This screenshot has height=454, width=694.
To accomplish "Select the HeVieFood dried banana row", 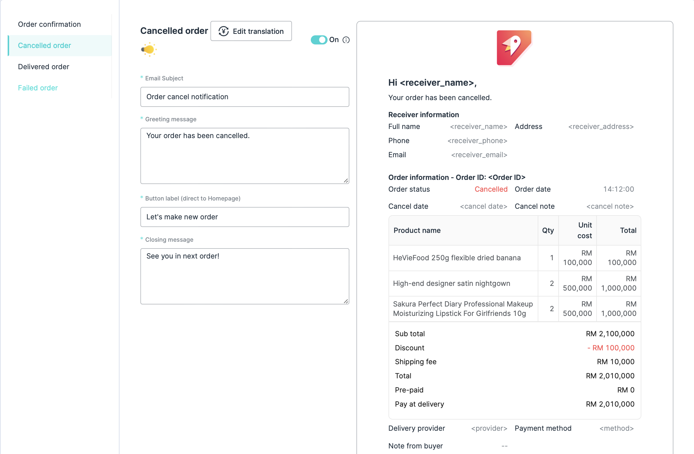I will 457,258.
